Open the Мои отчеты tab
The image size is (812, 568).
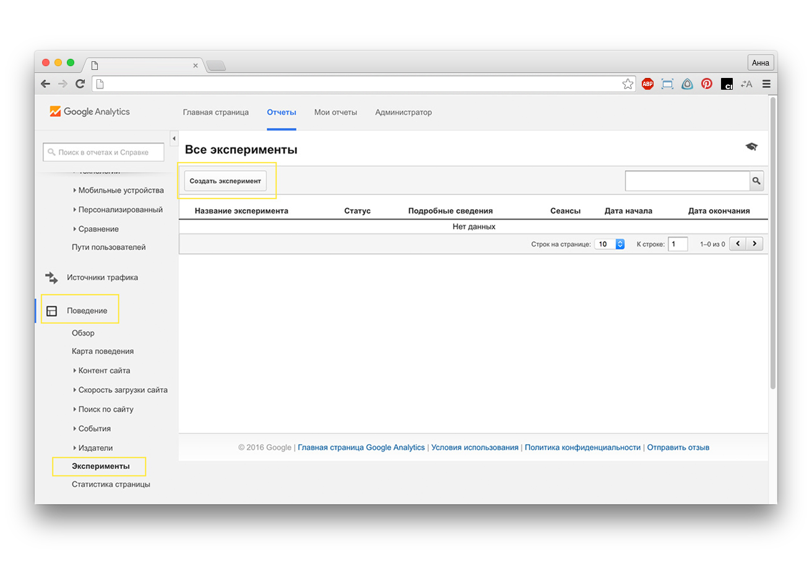coord(335,112)
